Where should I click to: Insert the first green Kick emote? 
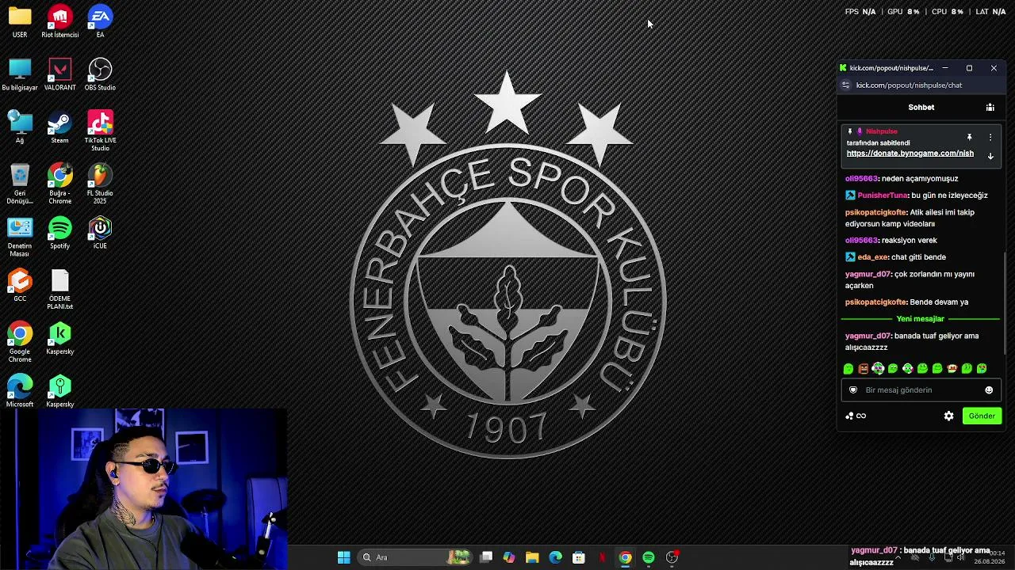click(x=848, y=368)
